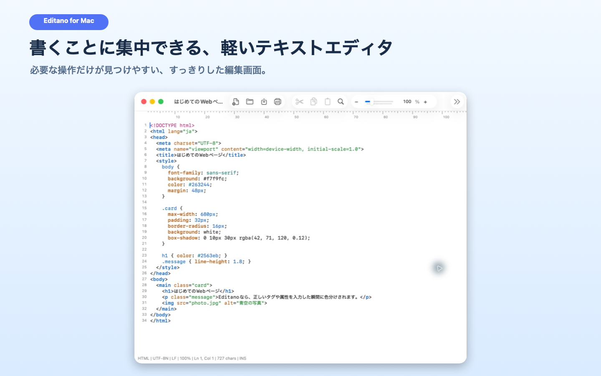The height and width of the screenshot is (376, 601).
Task: Click the meta charset="UTF-8" line
Action: [x=189, y=143]
